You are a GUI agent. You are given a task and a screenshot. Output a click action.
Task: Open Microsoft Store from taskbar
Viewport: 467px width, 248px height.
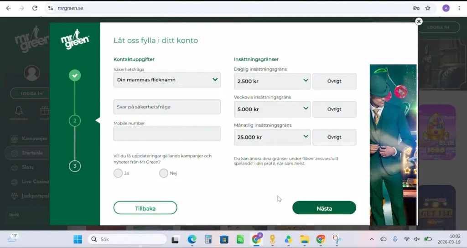pos(224,239)
